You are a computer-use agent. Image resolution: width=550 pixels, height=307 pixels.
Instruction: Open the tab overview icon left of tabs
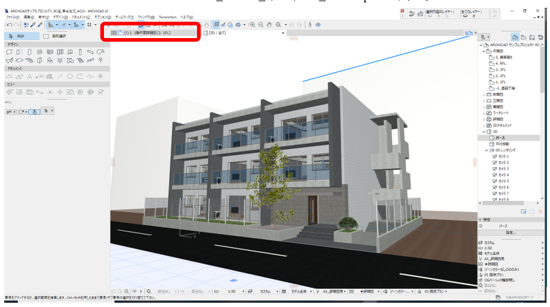pos(114,33)
